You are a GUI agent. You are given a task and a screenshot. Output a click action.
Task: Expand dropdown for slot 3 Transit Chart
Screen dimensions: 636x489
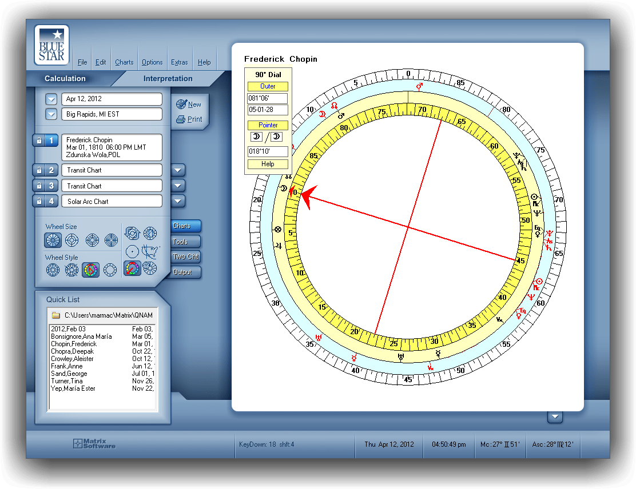pyautogui.click(x=178, y=186)
